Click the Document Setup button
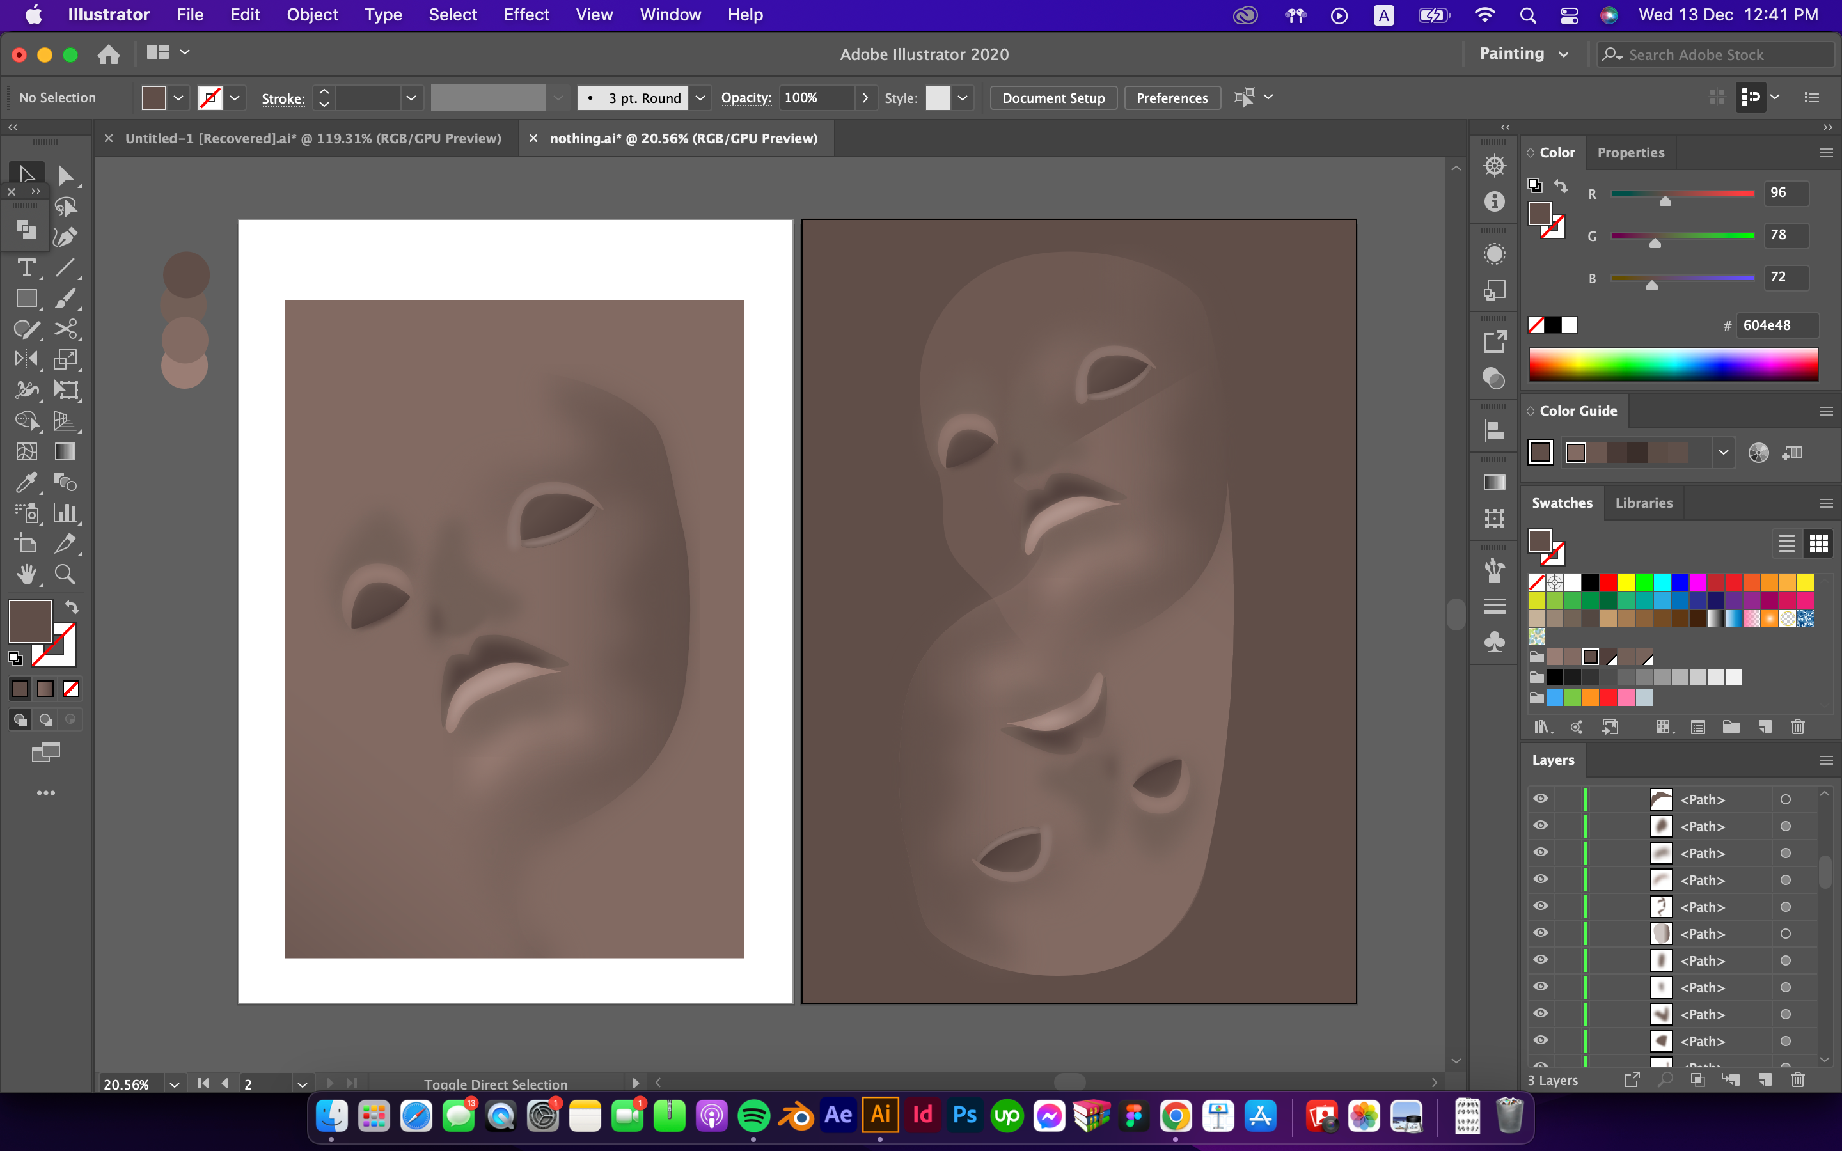The width and height of the screenshot is (1842, 1151). tap(1053, 97)
